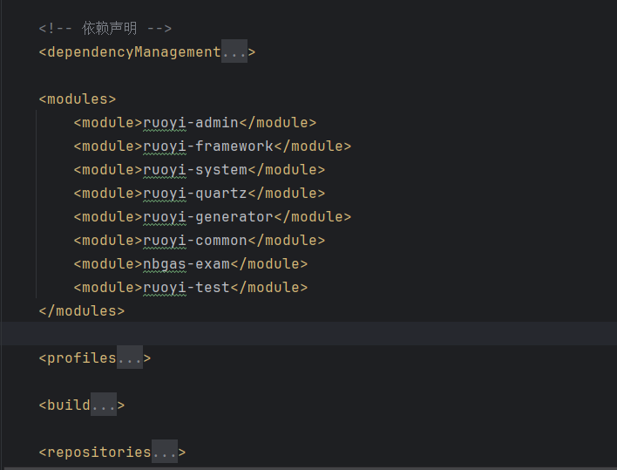Screen dimensions: 617x470
Task: Click the 依赖声明 comment line
Action: [105, 29]
